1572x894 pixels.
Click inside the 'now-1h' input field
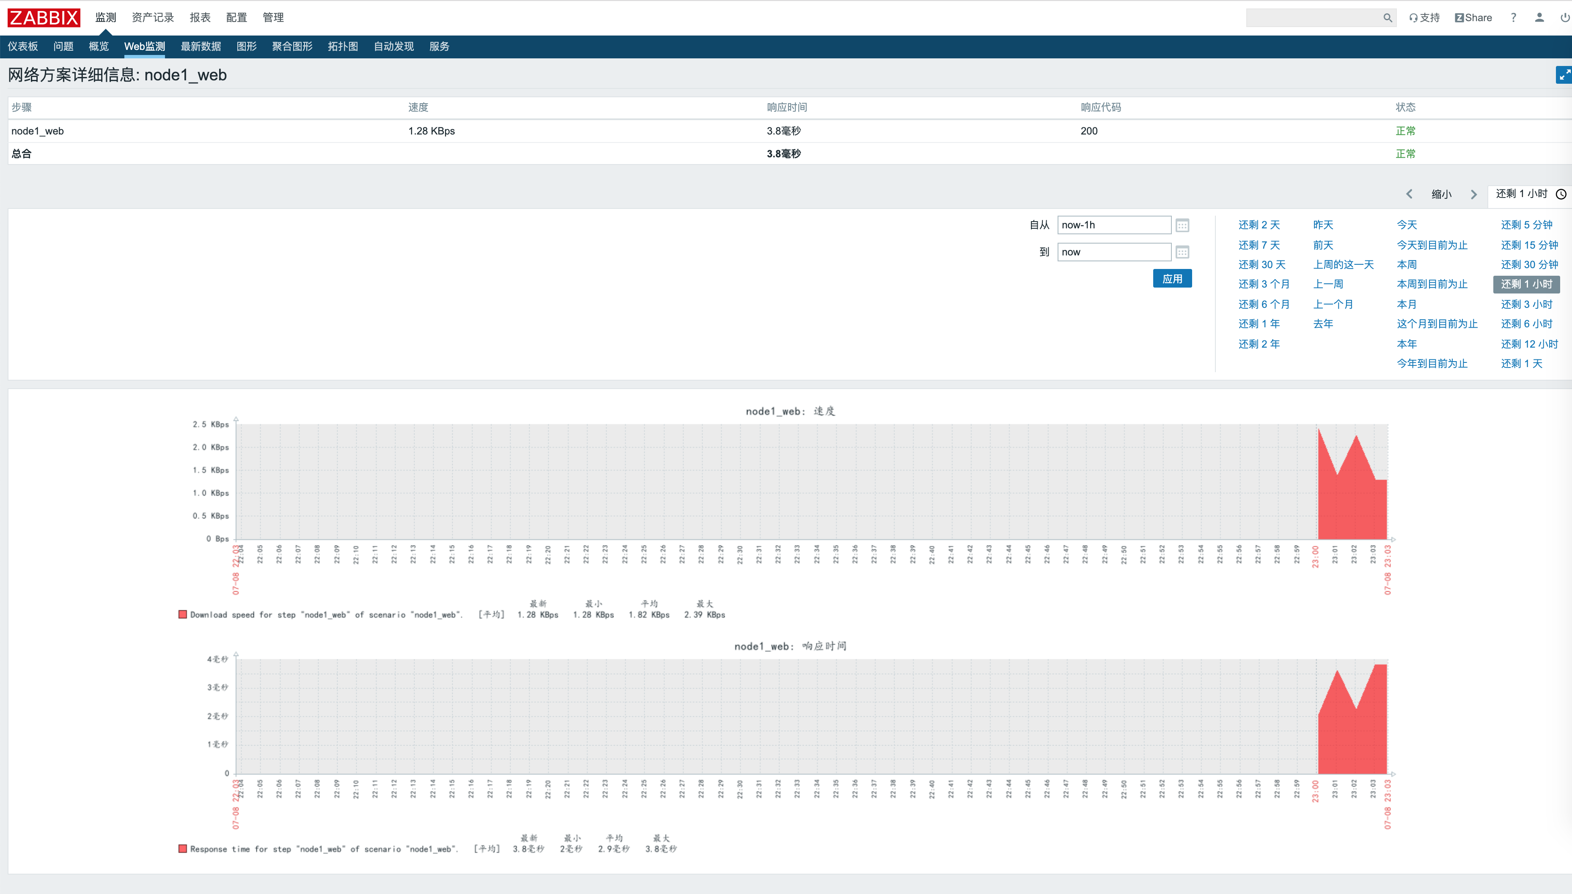1115,225
